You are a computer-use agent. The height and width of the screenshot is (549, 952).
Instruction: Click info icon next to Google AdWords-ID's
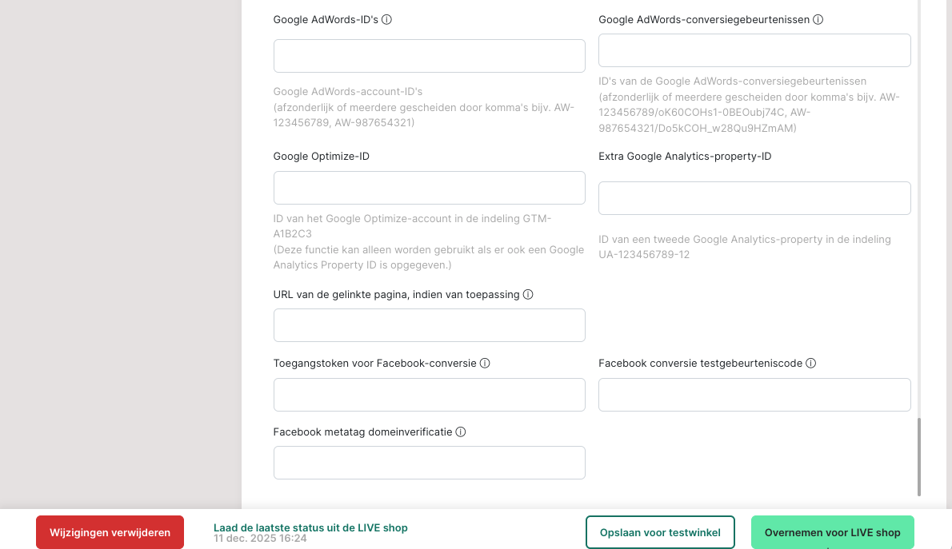386,20
